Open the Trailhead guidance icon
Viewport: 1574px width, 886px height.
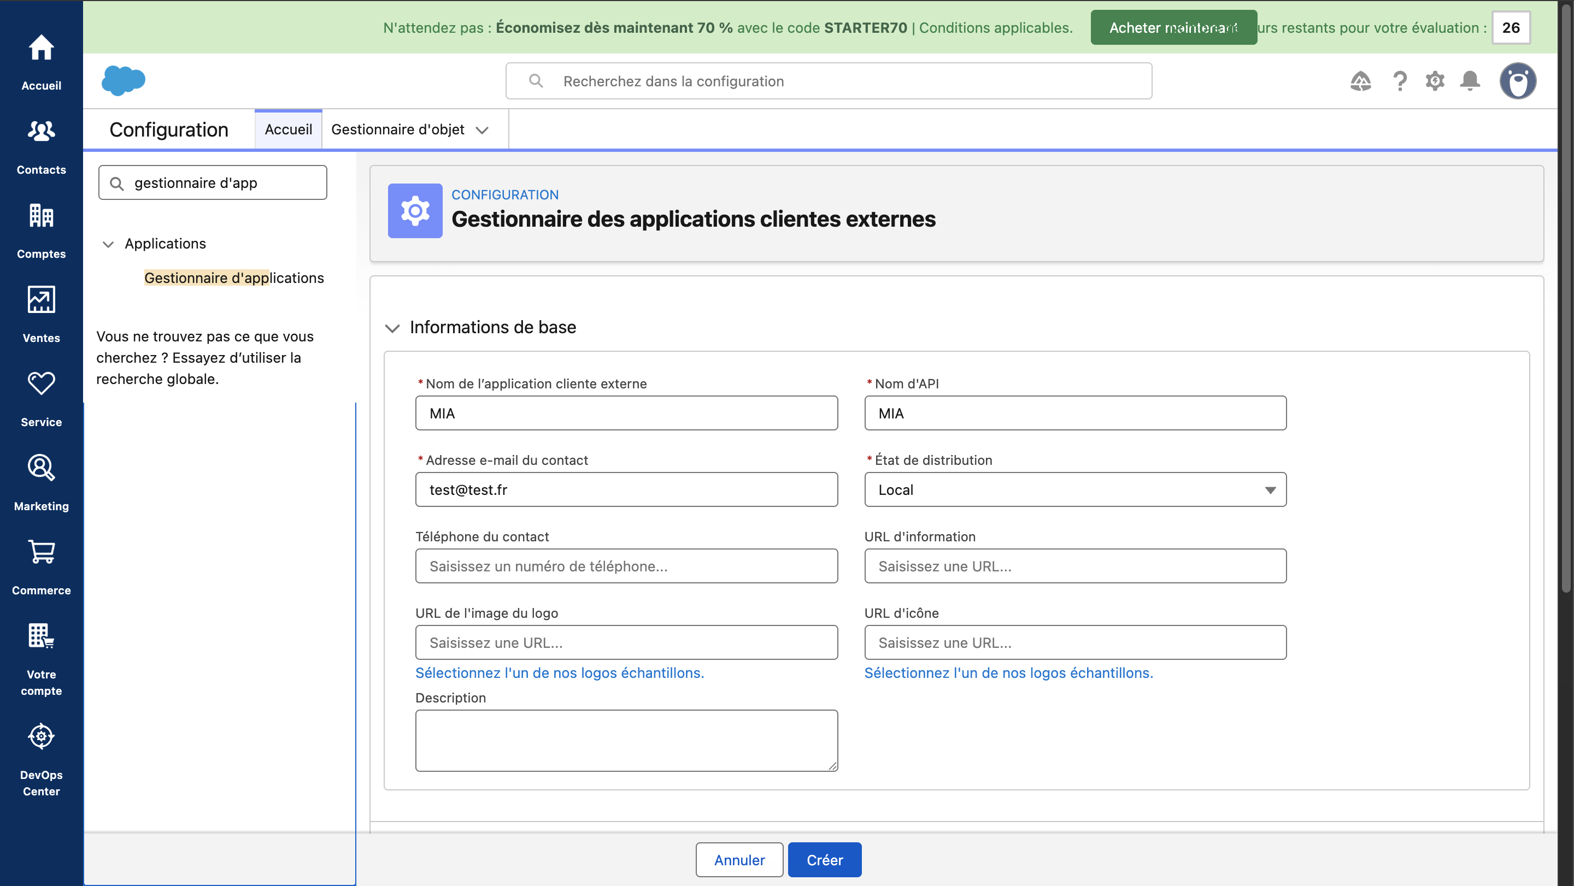point(1361,81)
